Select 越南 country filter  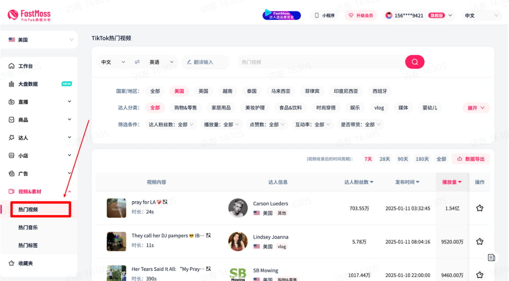[227, 91]
